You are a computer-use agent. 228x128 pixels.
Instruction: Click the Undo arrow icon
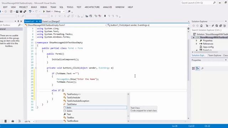click(x=30, y=11)
